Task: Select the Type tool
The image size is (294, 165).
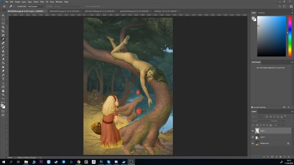Action: pyautogui.click(x=3, y=79)
